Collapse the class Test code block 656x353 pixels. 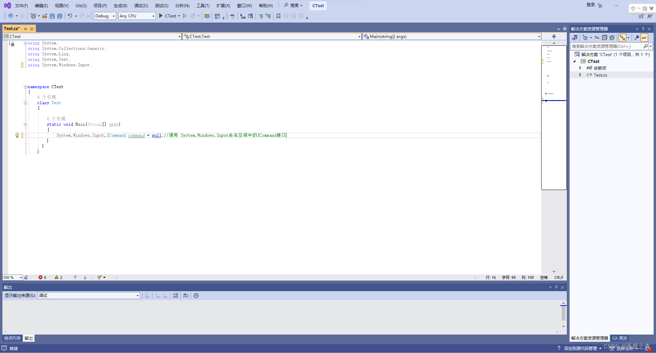[25, 103]
